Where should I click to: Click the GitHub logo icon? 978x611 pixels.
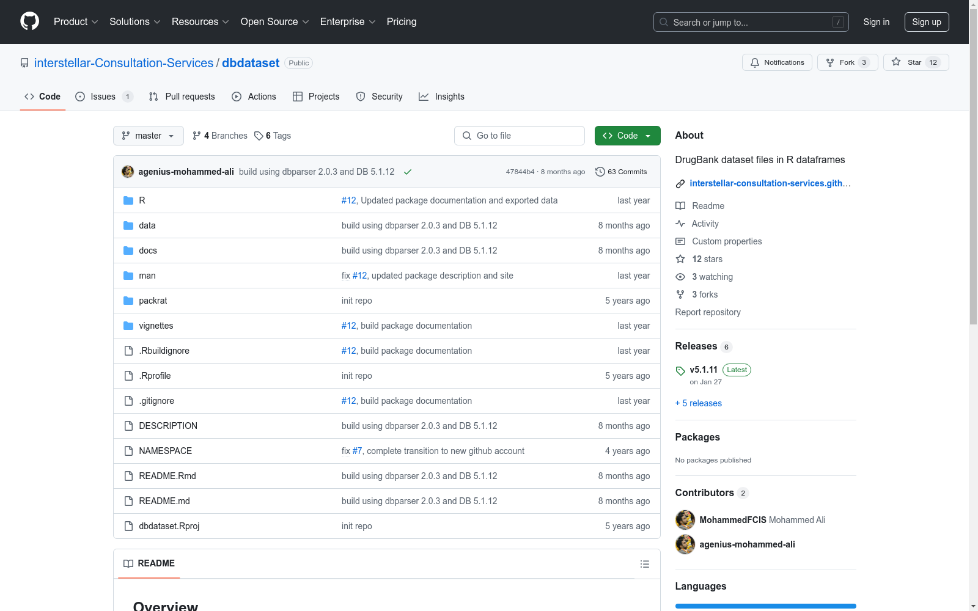(29, 21)
